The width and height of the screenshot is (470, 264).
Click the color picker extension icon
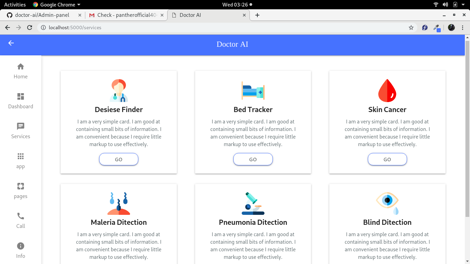pos(437,28)
